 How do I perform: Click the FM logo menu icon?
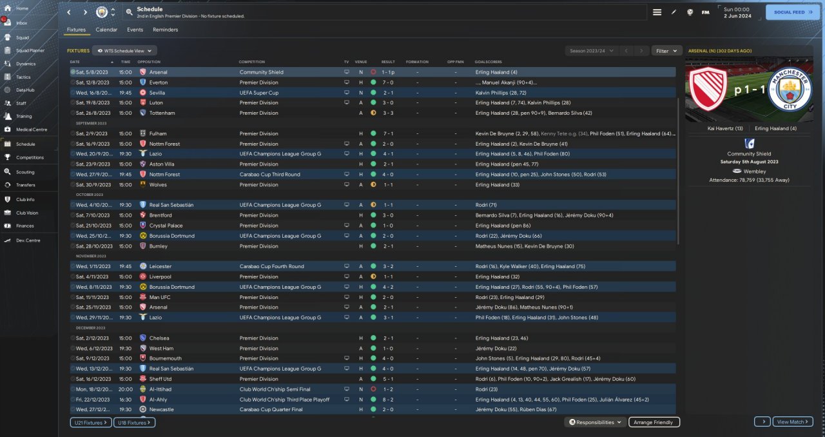706,12
